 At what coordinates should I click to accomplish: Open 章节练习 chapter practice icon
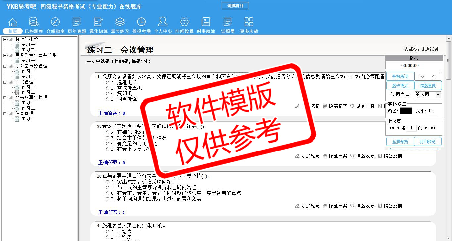[120, 22]
